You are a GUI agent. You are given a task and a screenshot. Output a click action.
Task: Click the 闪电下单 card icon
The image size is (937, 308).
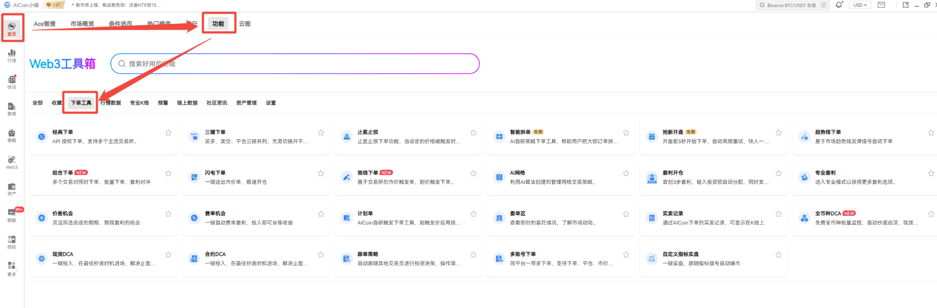pos(194,177)
